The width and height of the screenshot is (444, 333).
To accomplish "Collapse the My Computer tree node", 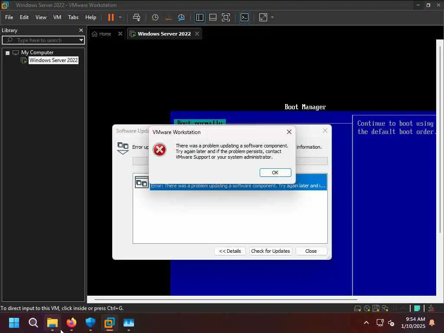I will coord(8,52).
